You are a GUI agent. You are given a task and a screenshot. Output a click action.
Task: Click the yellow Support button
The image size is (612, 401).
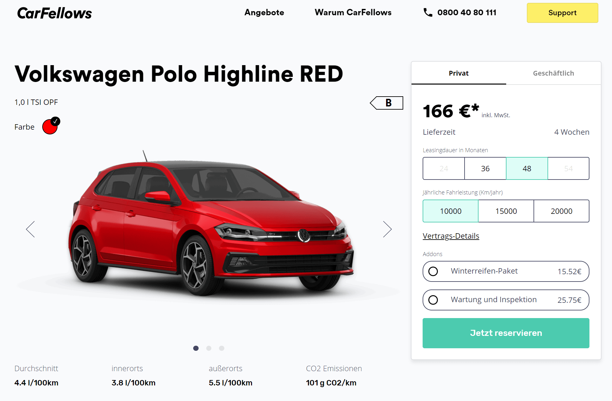point(562,13)
